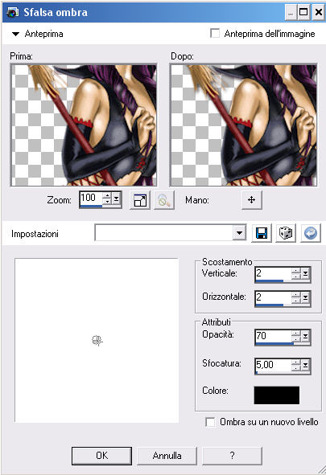
Task: Click the zoom magnifier icon beside Zoom field
Action: pyautogui.click(x=163, y=200)
